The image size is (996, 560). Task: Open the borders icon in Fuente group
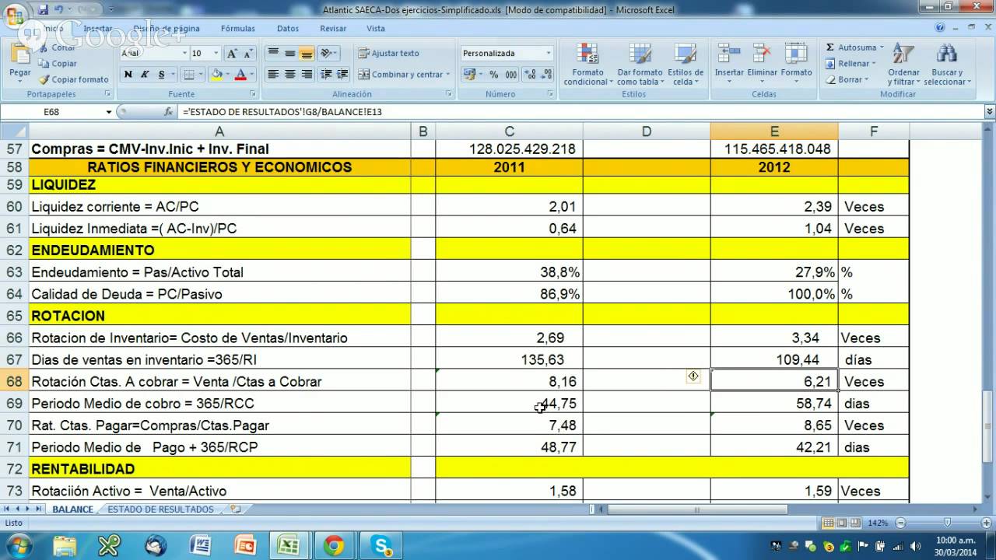coord(188,75)
